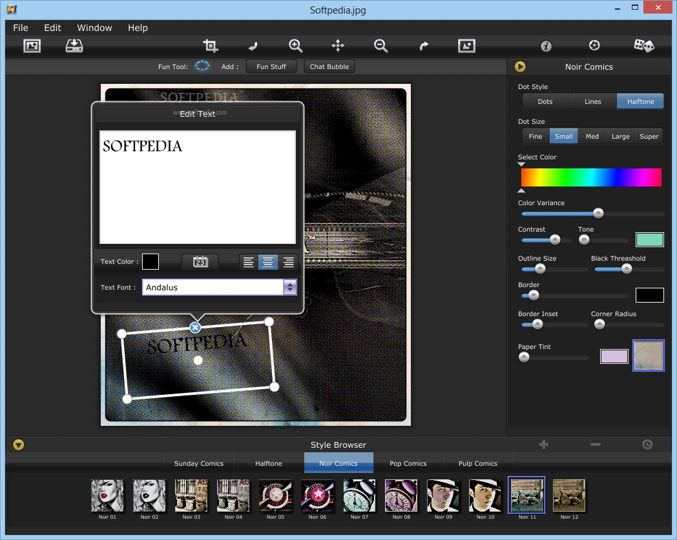Switch to Sunday Comics tab
The width and height of the screenshot is (677, 540).
199,463
